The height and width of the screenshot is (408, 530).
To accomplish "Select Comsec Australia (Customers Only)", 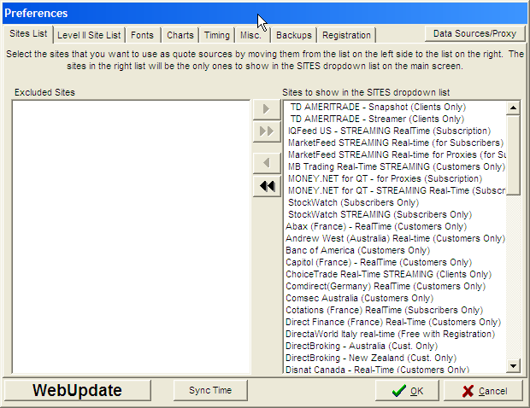I will [394, 299].
